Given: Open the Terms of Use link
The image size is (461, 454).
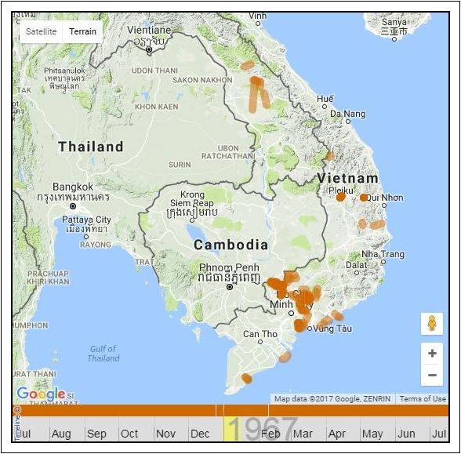Looking at the screenshot, I should pos(423,398).
